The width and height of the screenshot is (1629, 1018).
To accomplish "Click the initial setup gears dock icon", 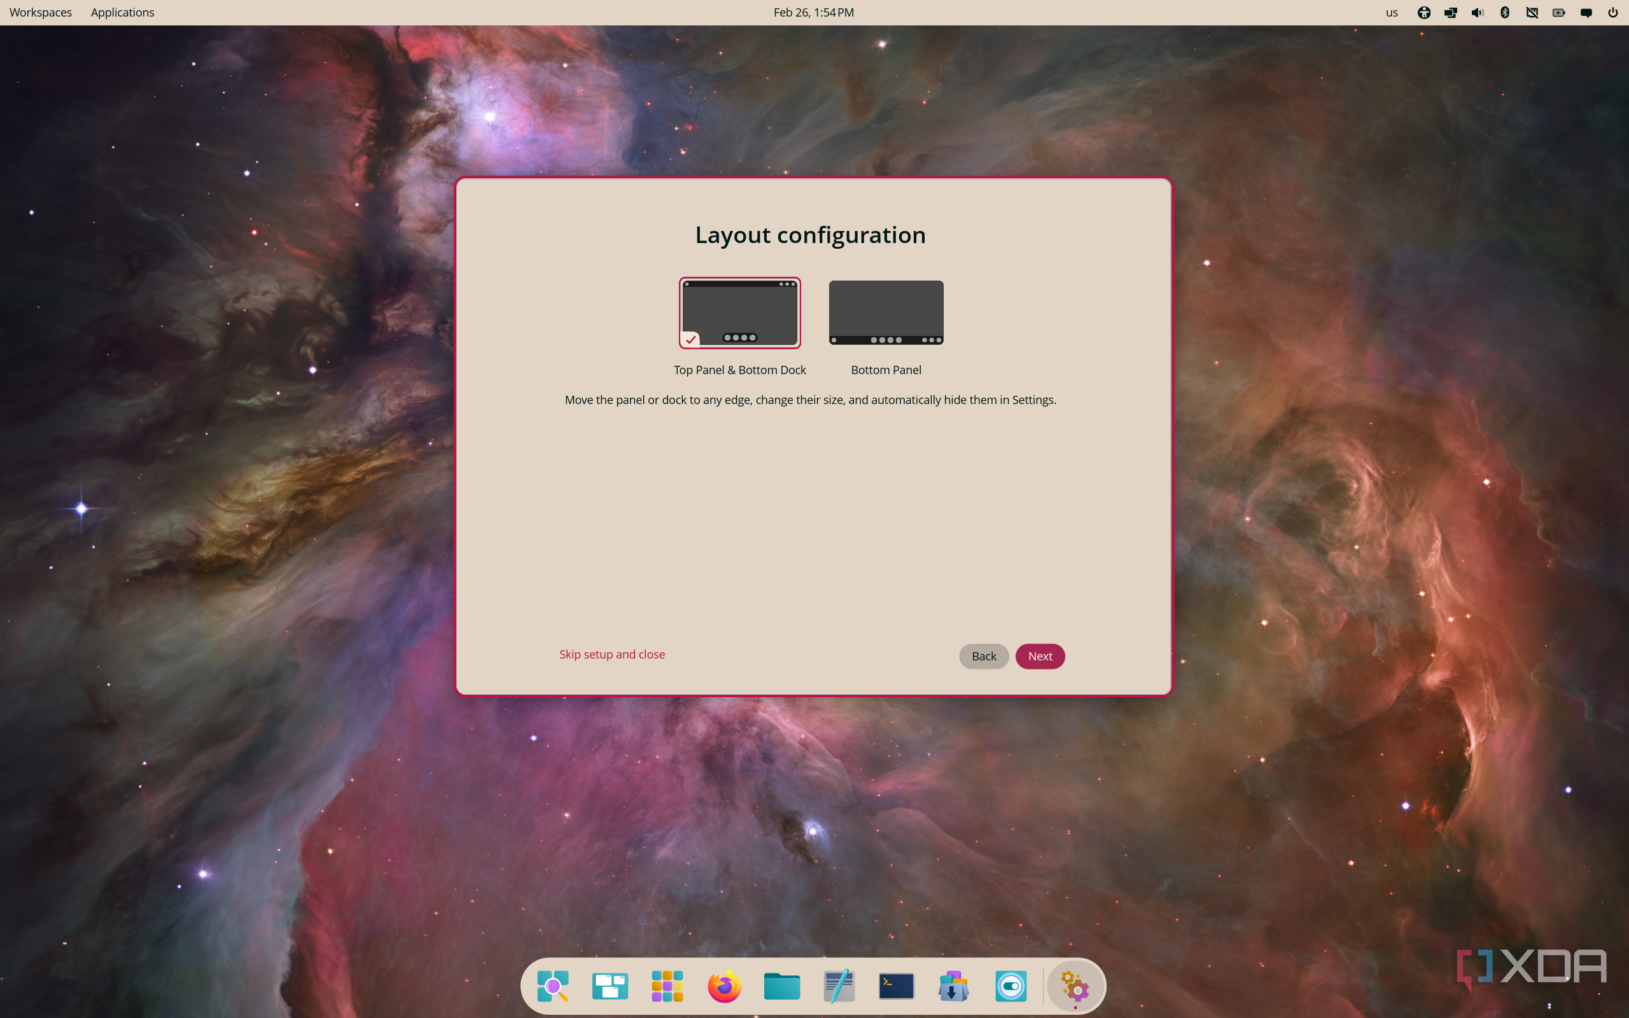I will (x=1075, y=986).
